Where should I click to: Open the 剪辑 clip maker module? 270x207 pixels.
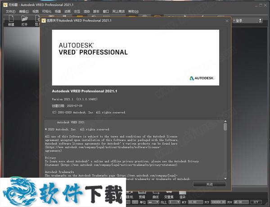(142, 195)
